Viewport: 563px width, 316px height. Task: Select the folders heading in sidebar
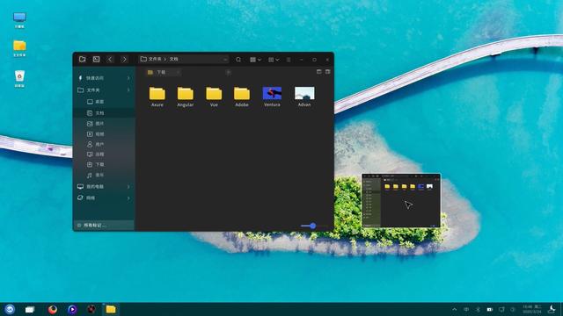[104, 90]
